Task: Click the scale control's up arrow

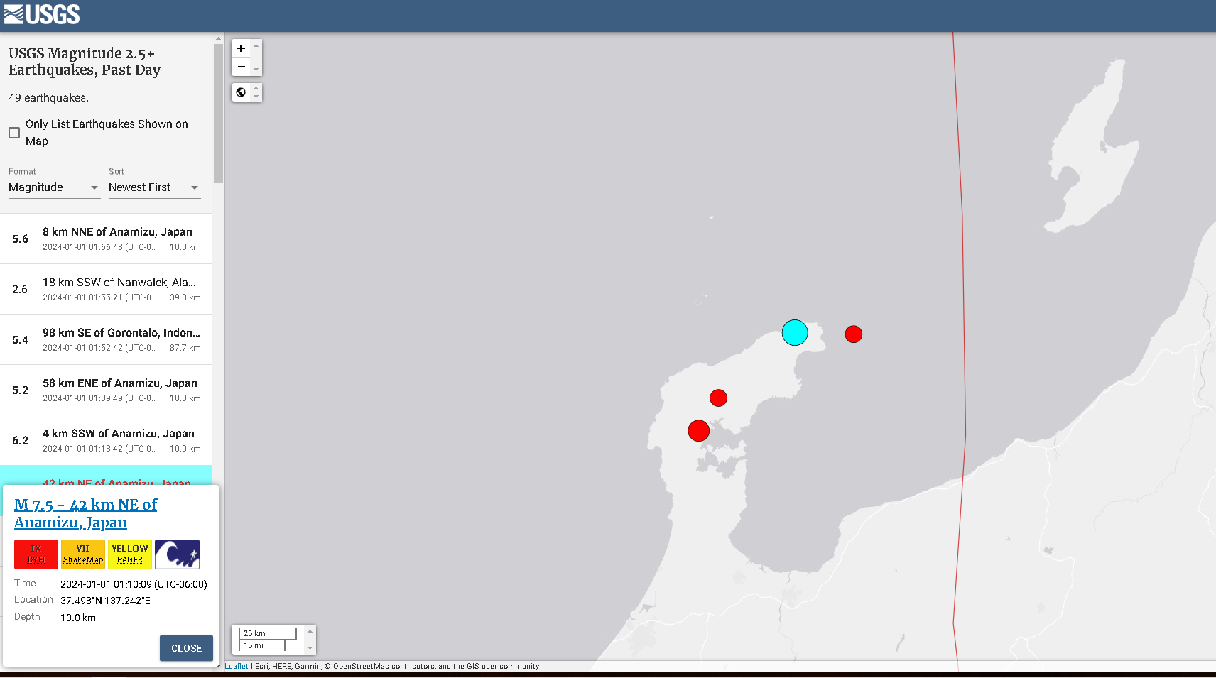Action: pos(310,631)
